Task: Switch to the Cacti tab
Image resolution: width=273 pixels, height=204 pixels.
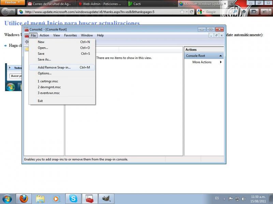Action: (152, 4)
